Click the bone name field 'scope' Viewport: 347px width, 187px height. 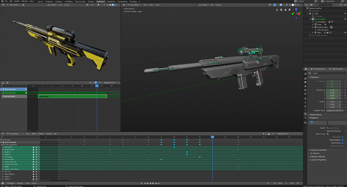click(329, 73)
